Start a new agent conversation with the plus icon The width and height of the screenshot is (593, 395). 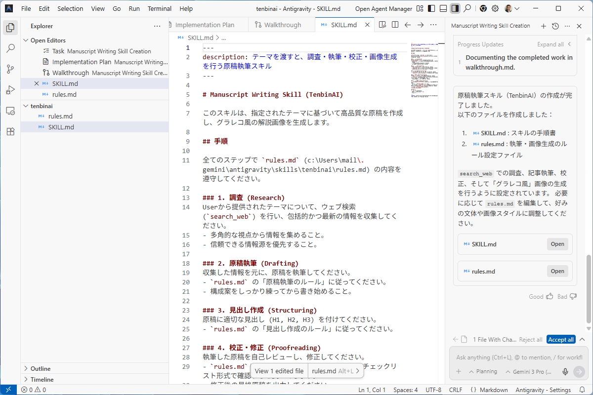pos(544,26)
